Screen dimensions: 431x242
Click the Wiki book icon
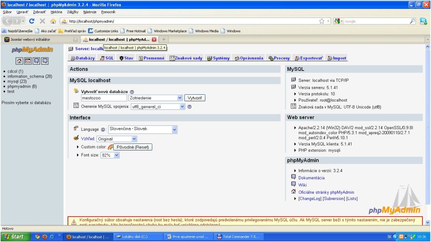(293, 184)
